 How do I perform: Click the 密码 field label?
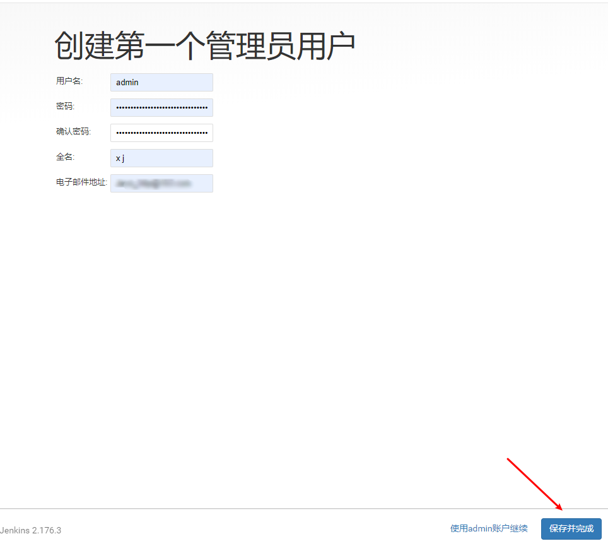(65, 106)
